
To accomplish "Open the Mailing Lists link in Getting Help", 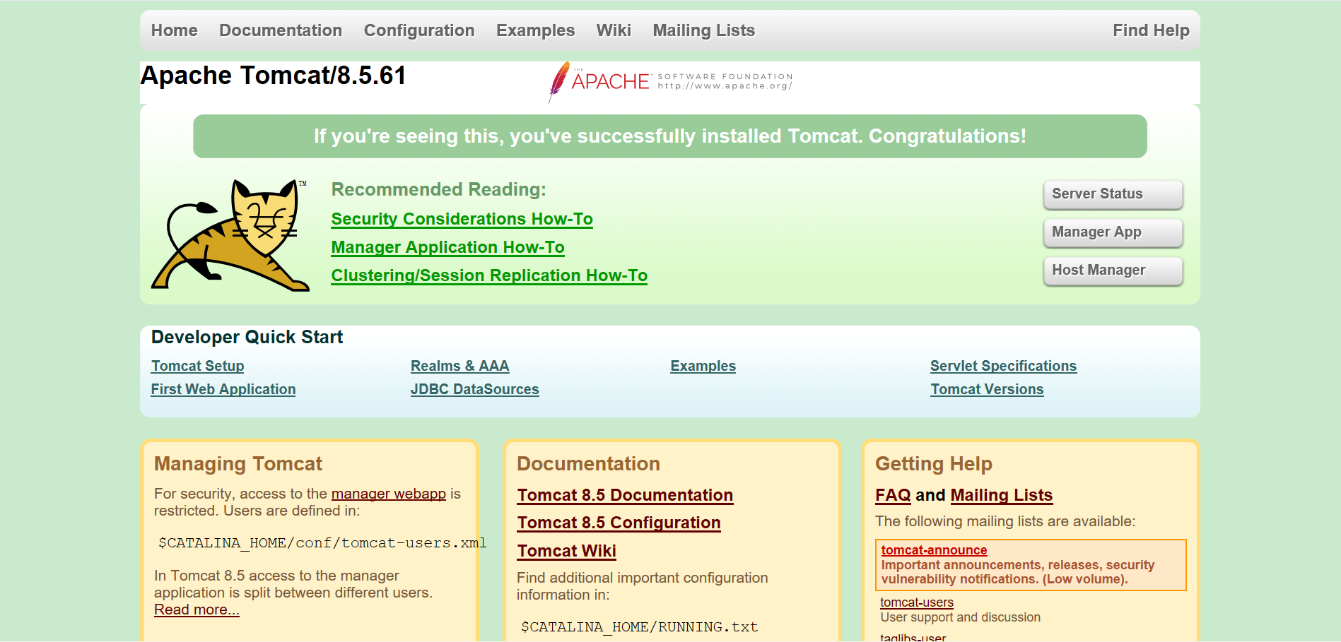I will [1001, 495].
